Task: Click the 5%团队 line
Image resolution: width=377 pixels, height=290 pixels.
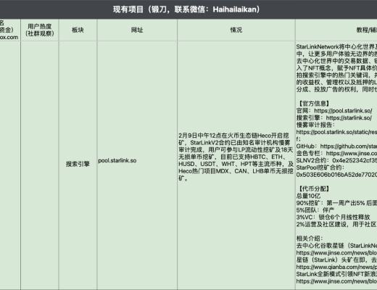Action: pyautogui.click(x=315, y=210)
